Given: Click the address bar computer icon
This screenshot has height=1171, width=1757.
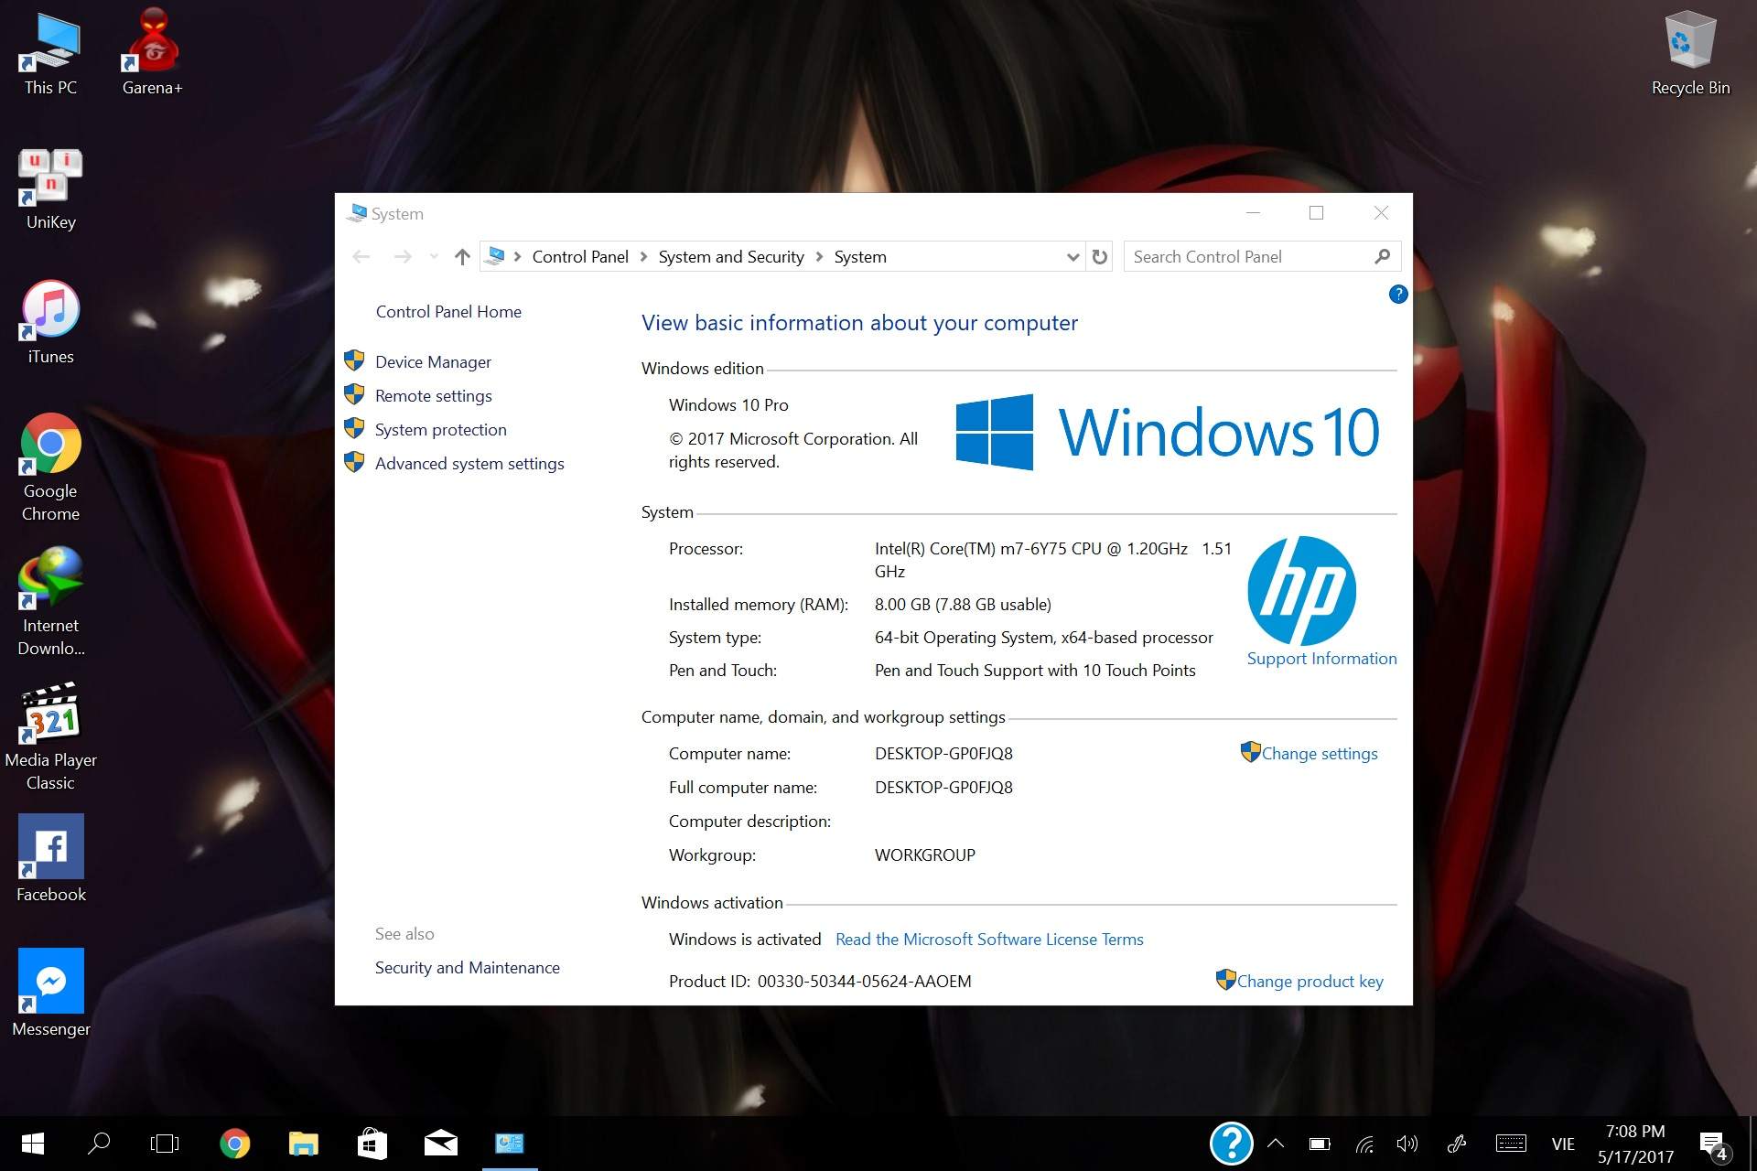Looking at the screenshot, I should pos(495,257).
